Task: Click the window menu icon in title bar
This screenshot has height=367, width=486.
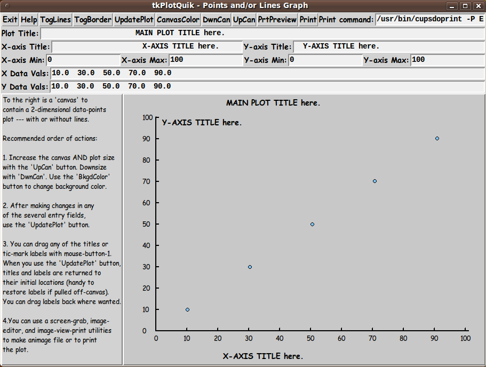Action: coord(7,6)
